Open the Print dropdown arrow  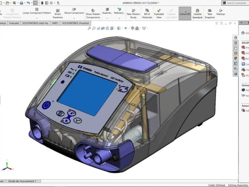(25, 3)
